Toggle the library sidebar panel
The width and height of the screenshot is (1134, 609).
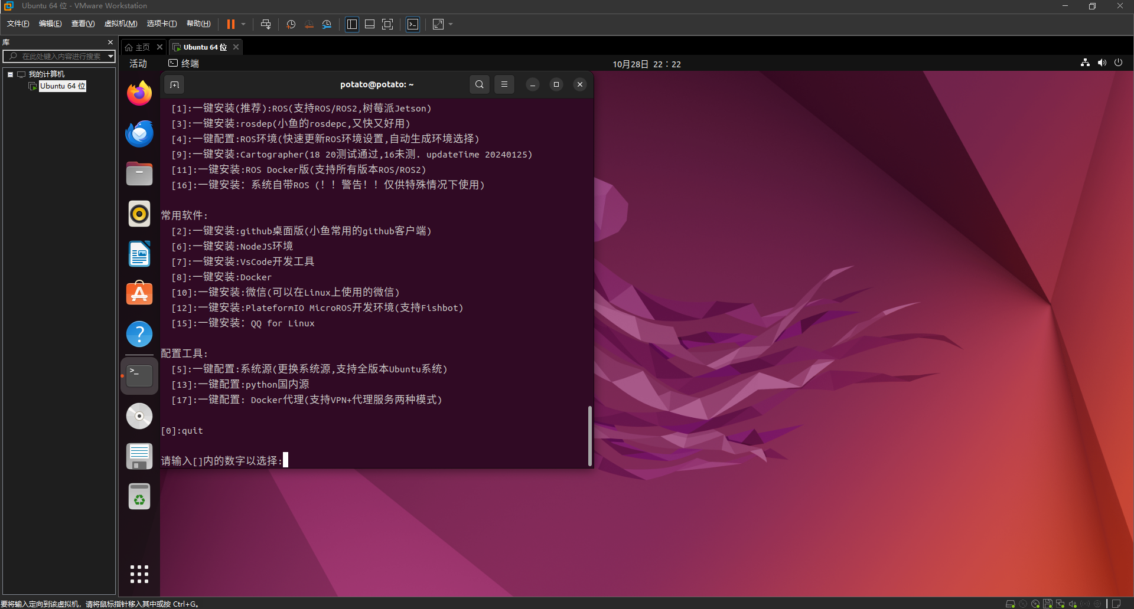[352, 24]
